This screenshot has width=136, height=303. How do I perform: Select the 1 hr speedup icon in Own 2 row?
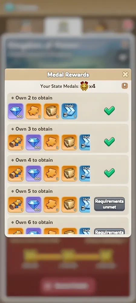pos(69,111)
